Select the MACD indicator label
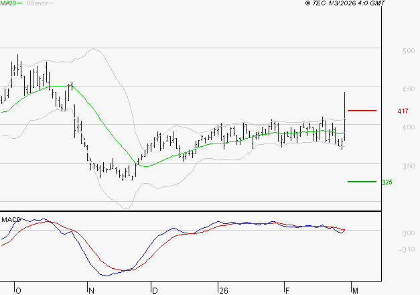 [11, 219]
